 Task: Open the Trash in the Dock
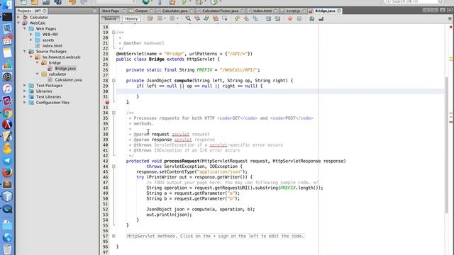click(x=7, y=249)
